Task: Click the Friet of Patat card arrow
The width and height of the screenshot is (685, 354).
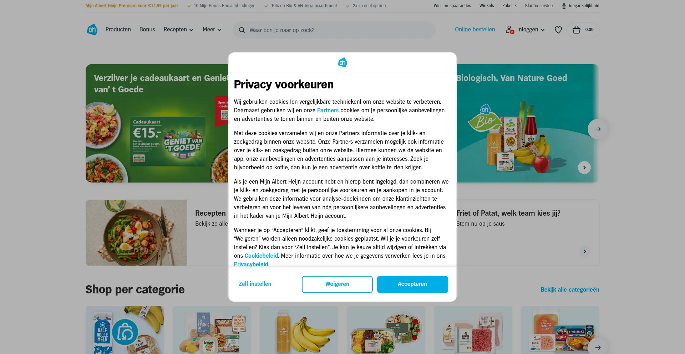Action: coord(584,251)
